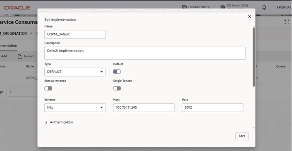Click the Host input field
The height and width of the screenshot is (151, 292).
tap(144, 108)
